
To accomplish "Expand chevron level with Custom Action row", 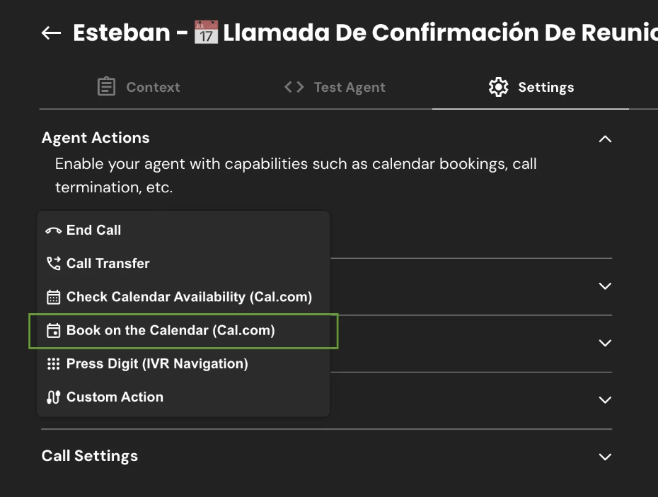I will tap(605, 400).
